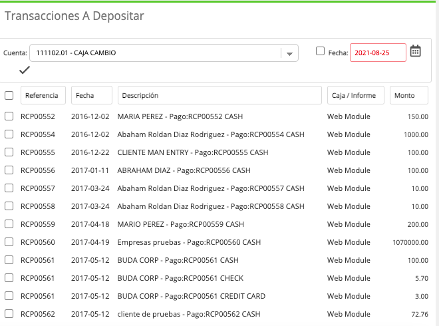
Task: Click amount 5.70
Action: [x=422, y=278]
